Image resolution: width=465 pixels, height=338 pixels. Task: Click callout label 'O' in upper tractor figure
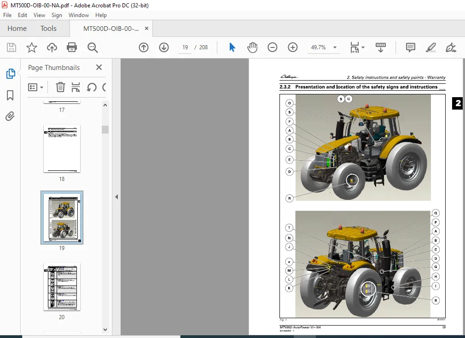[290, 103]
